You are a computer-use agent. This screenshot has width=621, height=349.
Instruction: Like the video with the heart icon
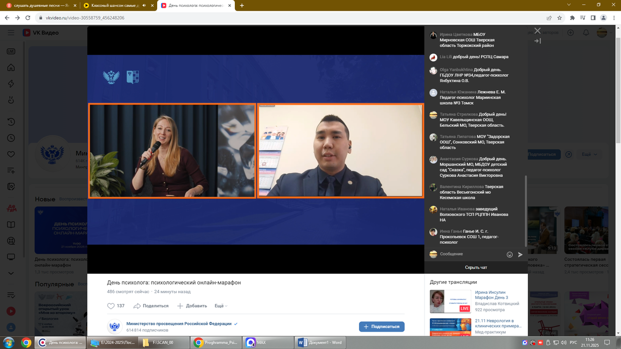tap(111, 306)
